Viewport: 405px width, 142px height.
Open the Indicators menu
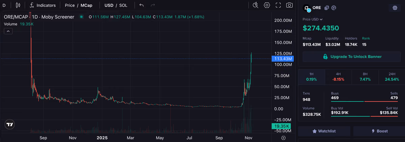pyautogui.click(x=43, y=5)
